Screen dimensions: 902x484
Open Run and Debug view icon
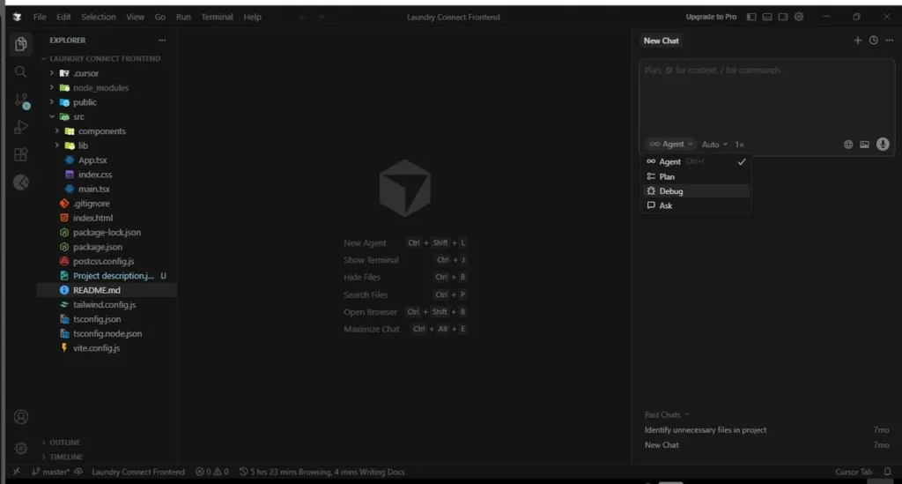(x=21, y=127)
